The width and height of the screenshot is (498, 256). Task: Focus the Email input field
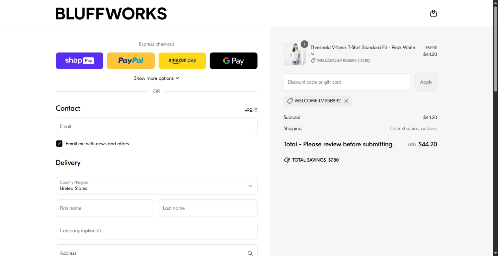pos(156,126)
